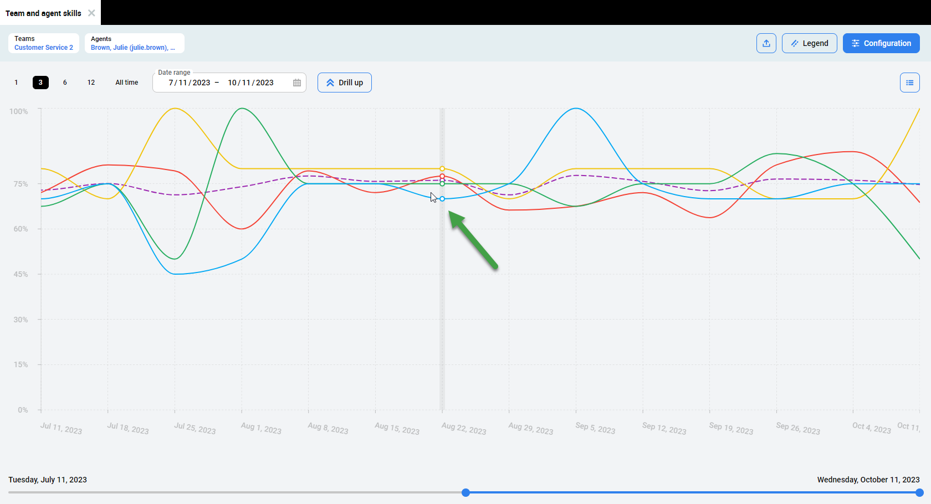Click the export/share icon button

766,43
